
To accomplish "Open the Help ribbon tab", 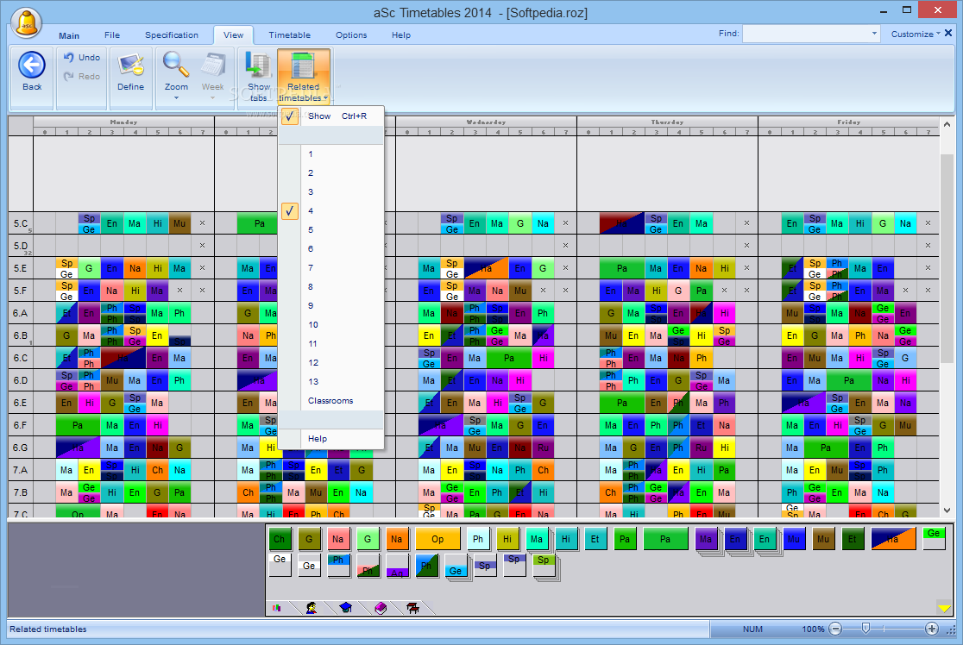I will [401, 35].
